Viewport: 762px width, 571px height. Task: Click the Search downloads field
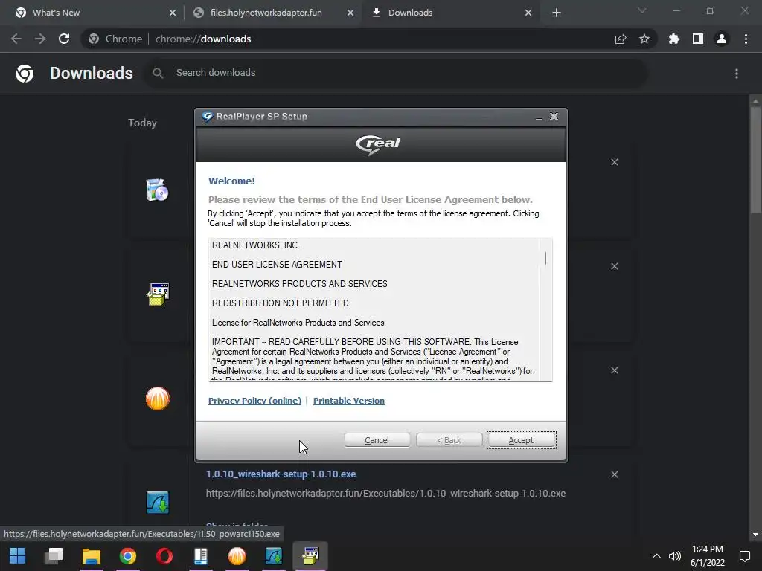[x=394, y=73]
